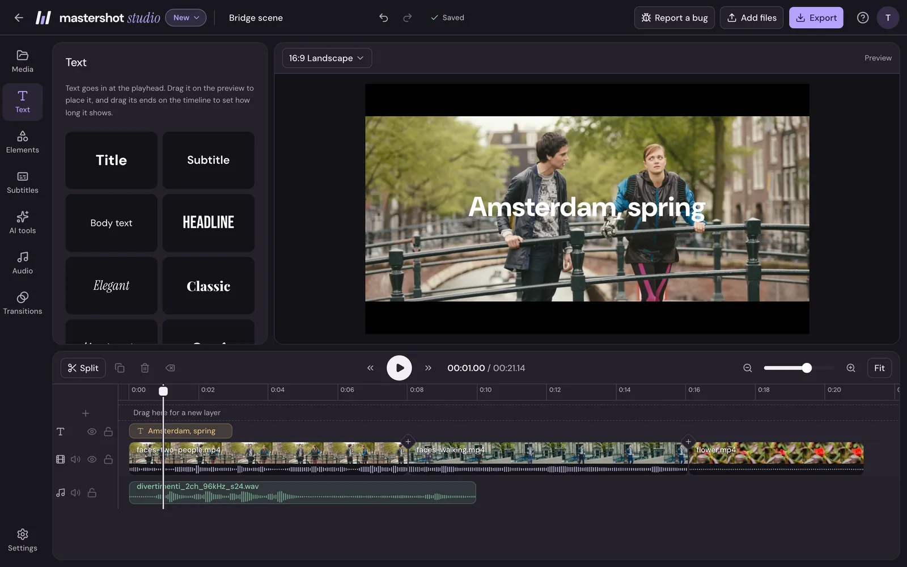Open Settings in the sidebar
The height and width of the screenshot is (567, 907).
(23, 540)
